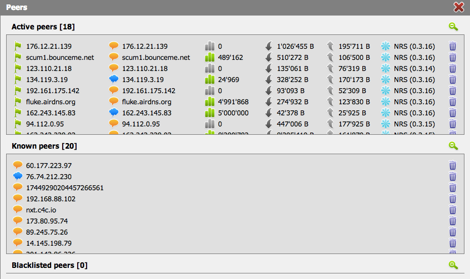Remove active peer 176.12.21.139 via trash icon

tap(453, 46)
